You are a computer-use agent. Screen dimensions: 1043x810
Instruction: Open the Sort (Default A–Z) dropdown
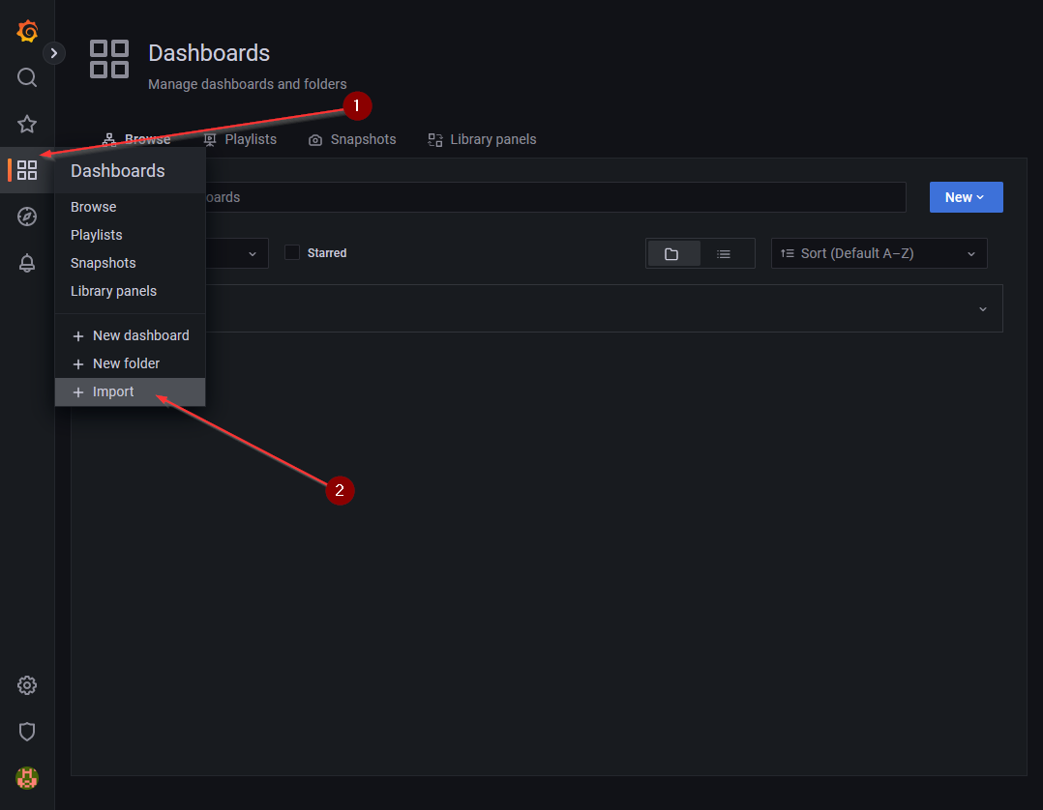[x=879, y=253]
